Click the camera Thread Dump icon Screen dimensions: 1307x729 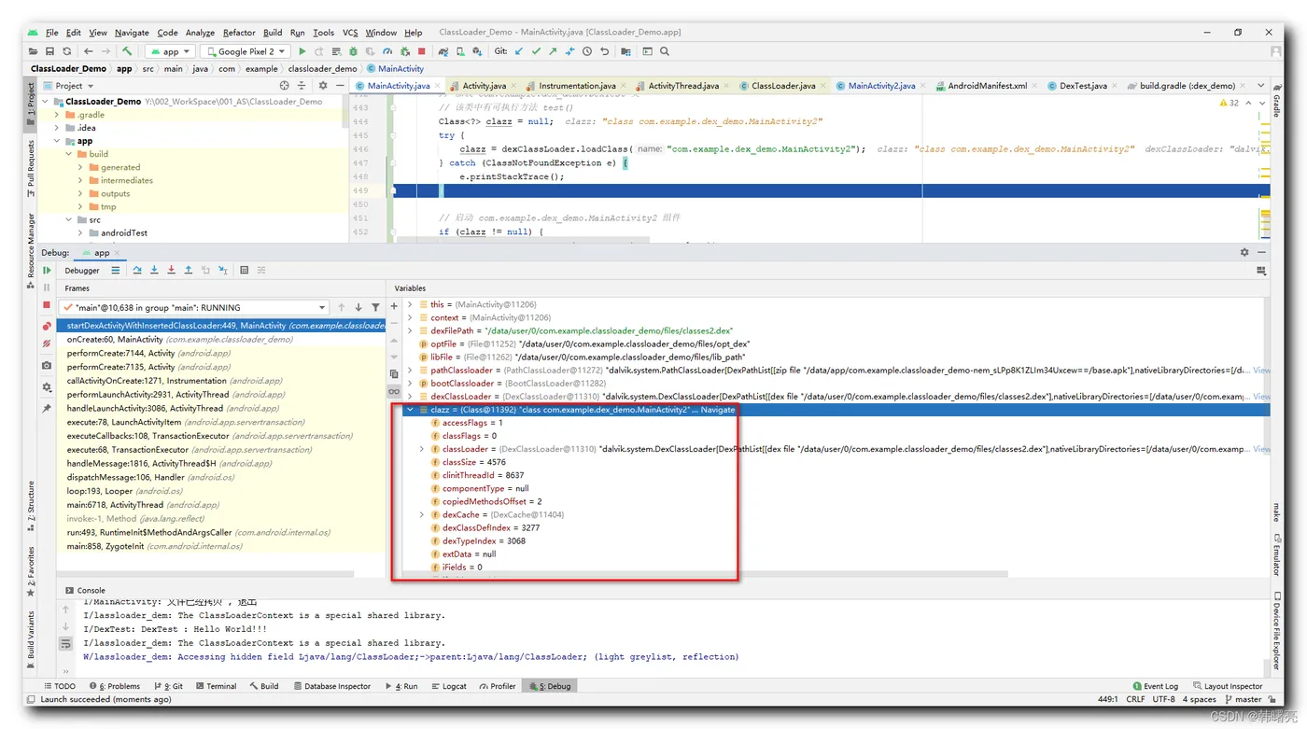click(x=47, y=365)
